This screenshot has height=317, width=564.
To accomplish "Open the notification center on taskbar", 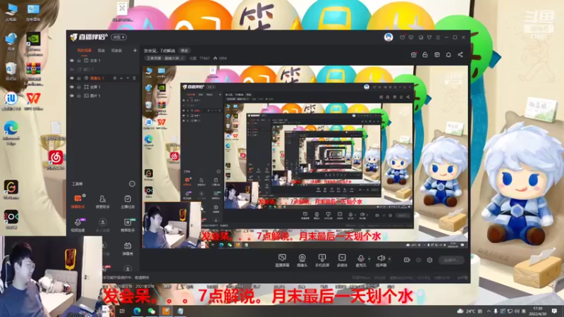I will (x=554, y=311).
